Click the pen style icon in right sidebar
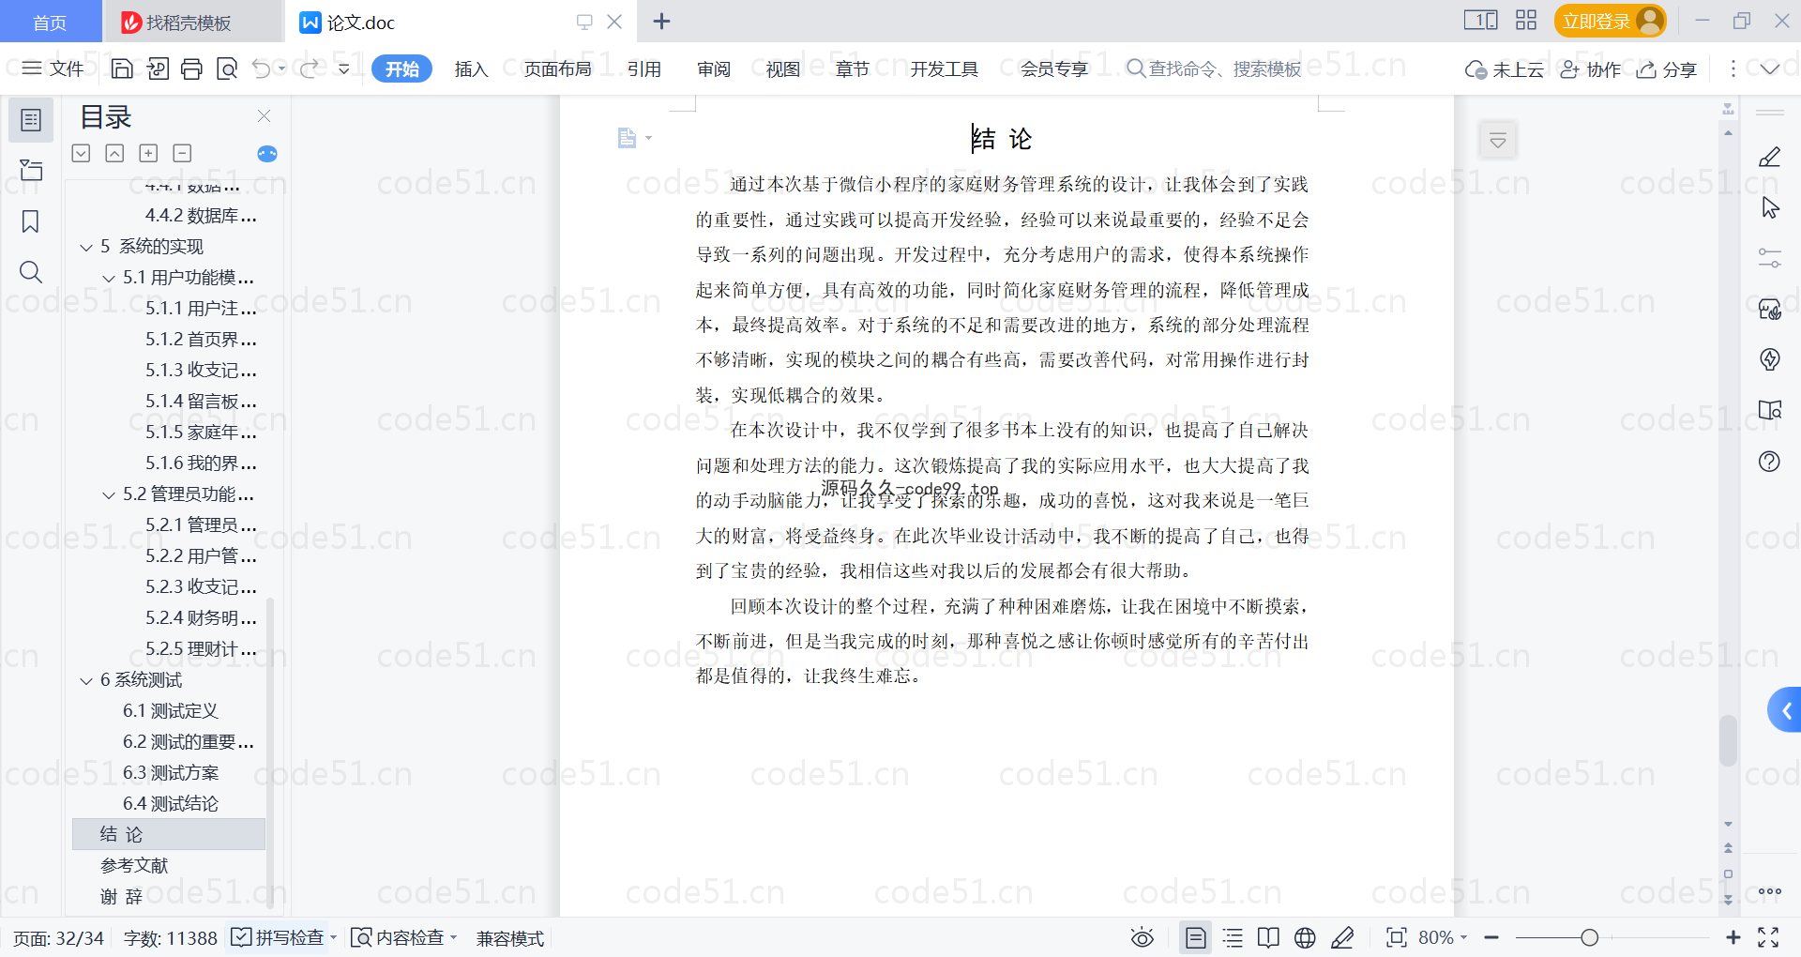The width and height of the screenshot is (1801, 957). [x=1770, y=157]
